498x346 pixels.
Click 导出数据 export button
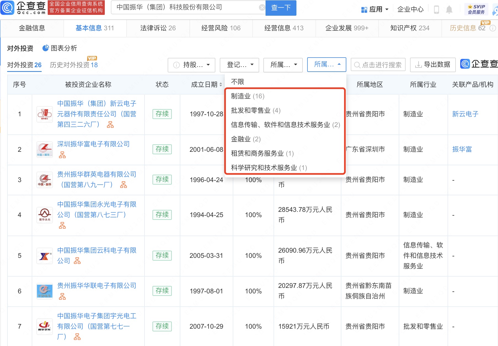(x=433, y=65)
